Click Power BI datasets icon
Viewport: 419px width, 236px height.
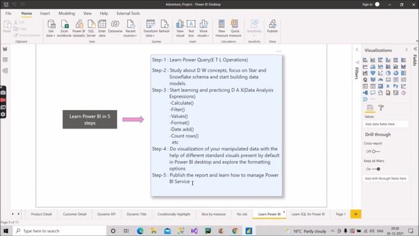[79, 24]
